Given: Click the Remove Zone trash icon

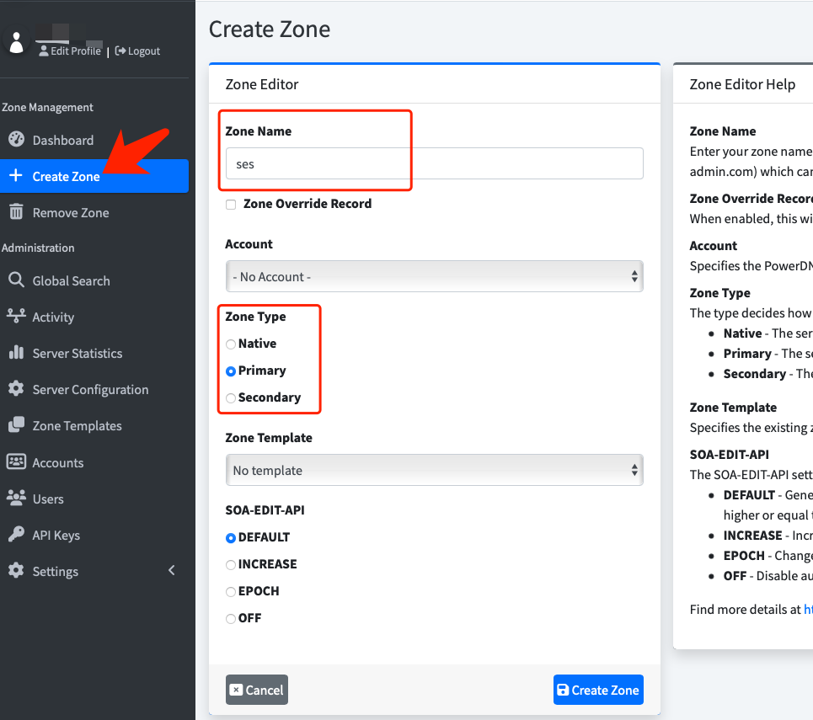Looking at the screenshot, I should 16,212.
